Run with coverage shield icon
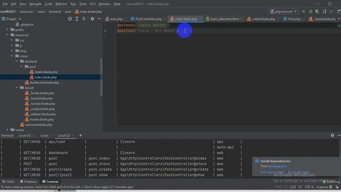 pyautogui.click(x=318, y=12)
